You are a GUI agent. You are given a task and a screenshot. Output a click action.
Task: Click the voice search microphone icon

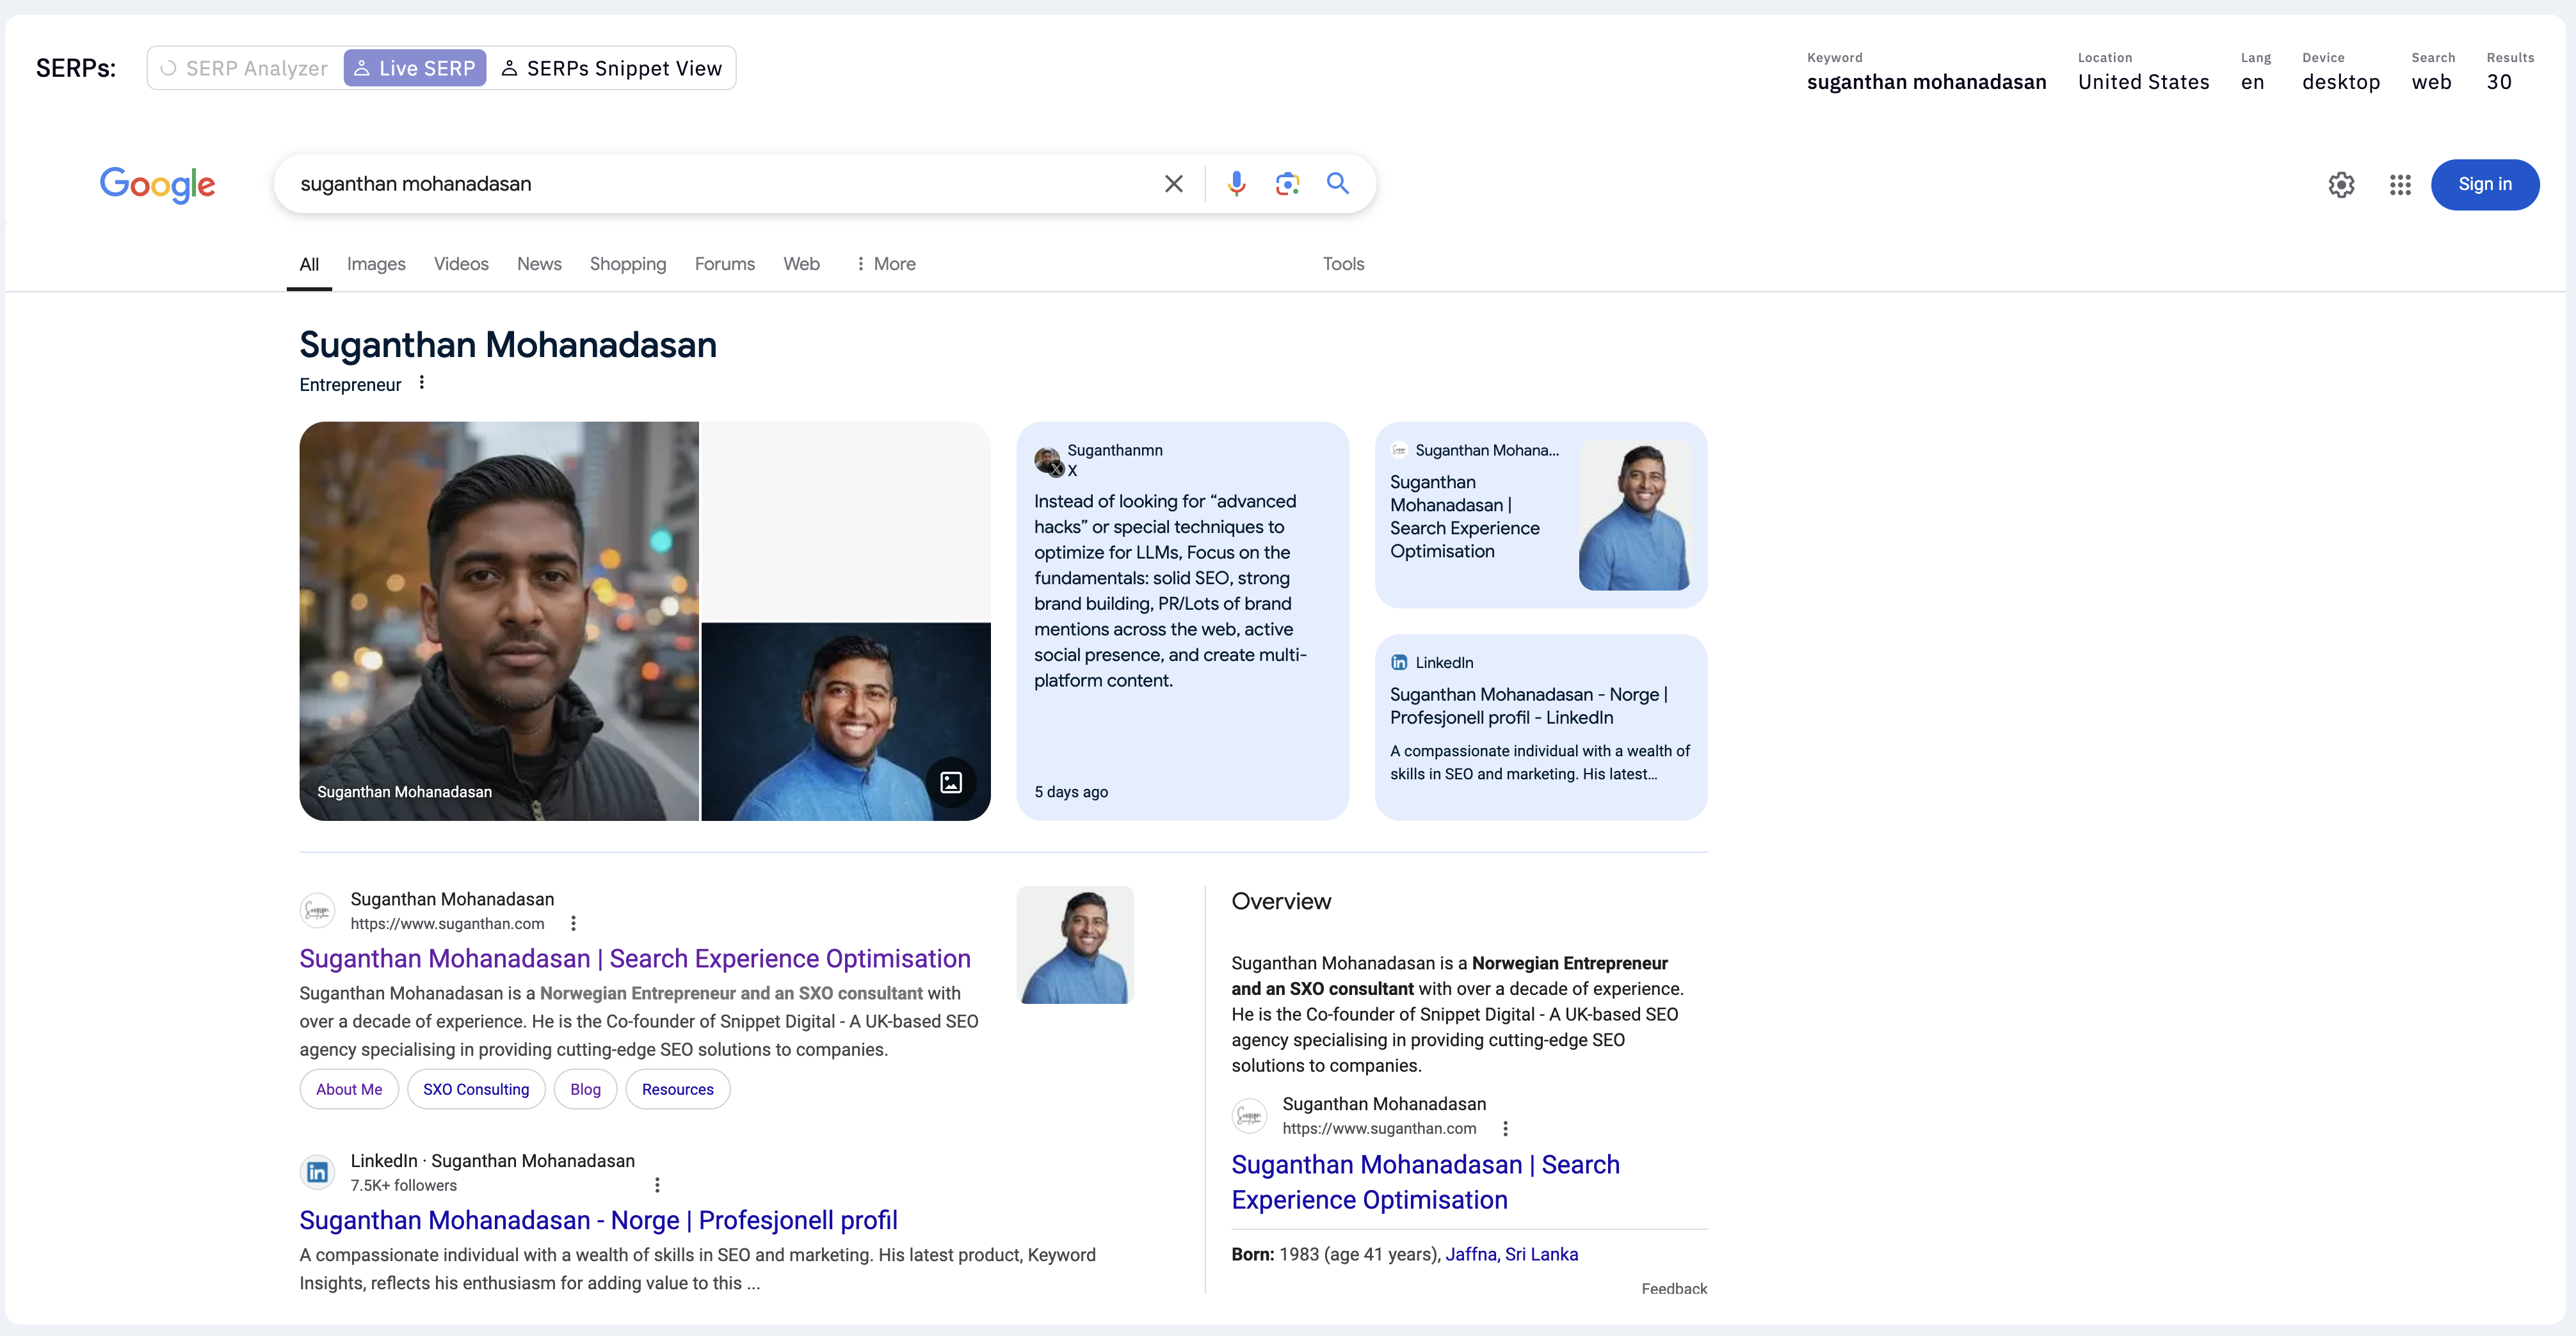point(1236,184)
